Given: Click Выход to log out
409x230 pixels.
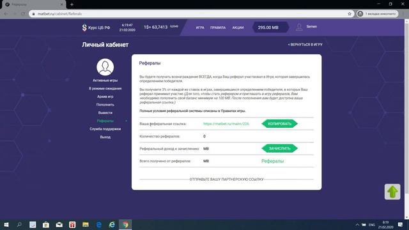Looking at the screenshot, I should 105,137.
